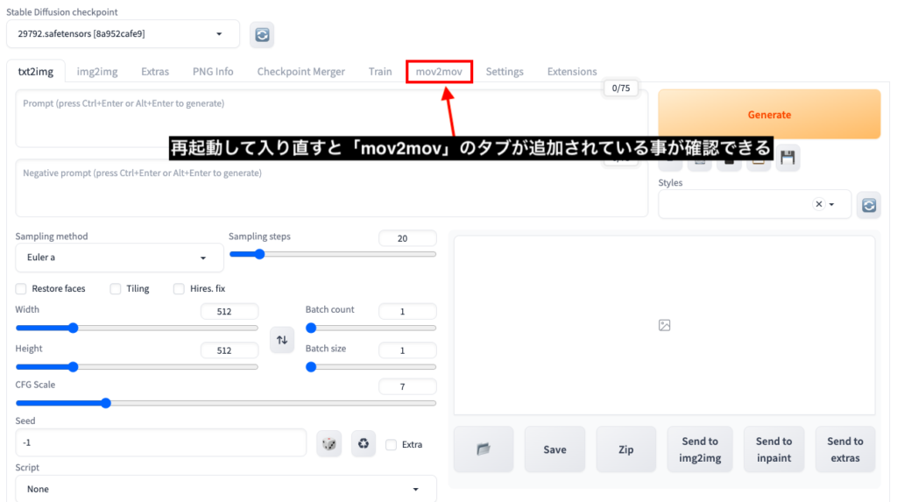This screenshot has height=502, width=897.
Task: Refresh the Styles list
Action: (x=868, y=205)
